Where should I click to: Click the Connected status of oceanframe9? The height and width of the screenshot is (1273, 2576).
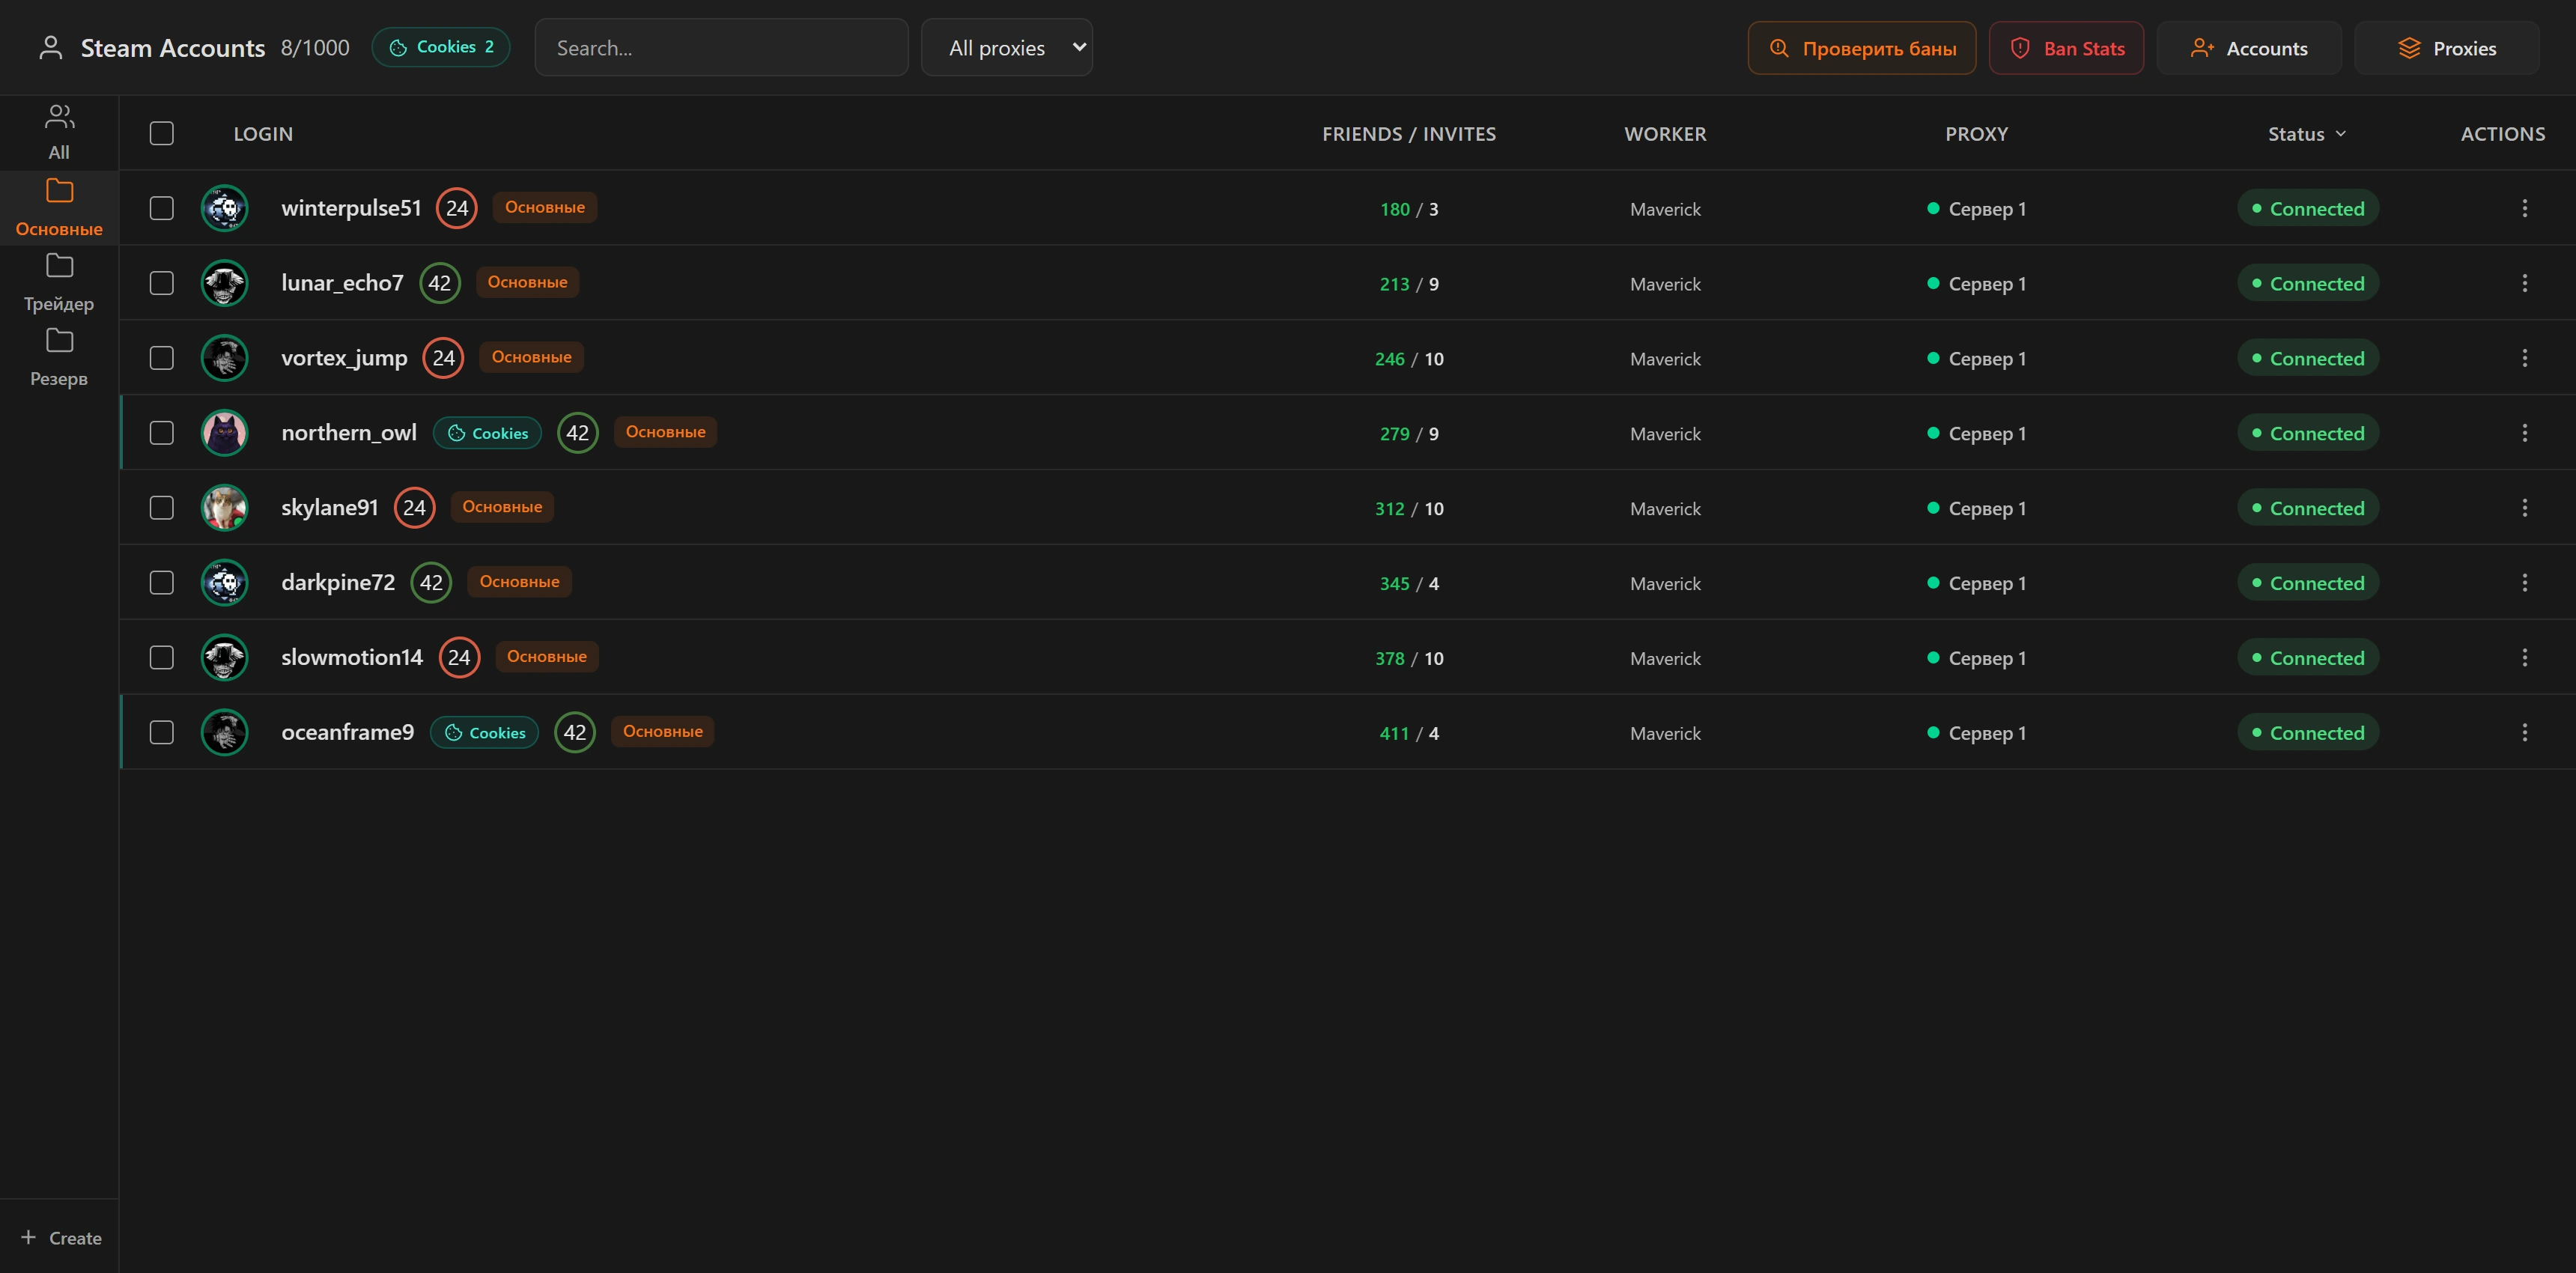(2307, 733)
